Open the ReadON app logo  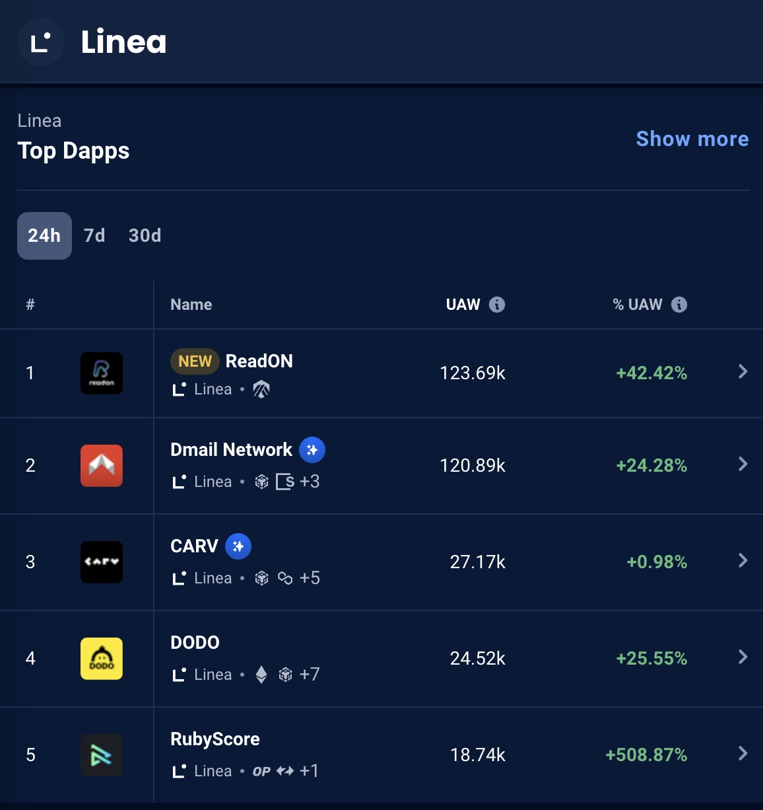tap(102, 373)
